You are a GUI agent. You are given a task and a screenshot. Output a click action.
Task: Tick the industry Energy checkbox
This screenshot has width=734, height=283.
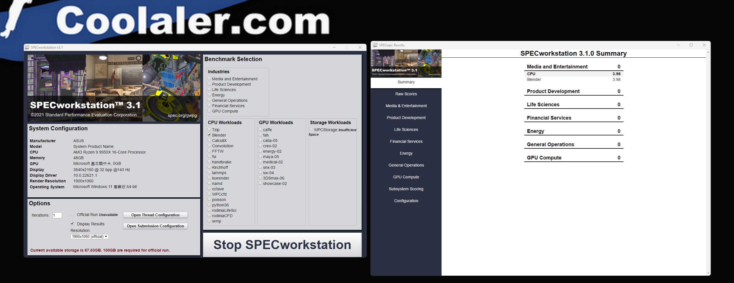coord(210,95)
